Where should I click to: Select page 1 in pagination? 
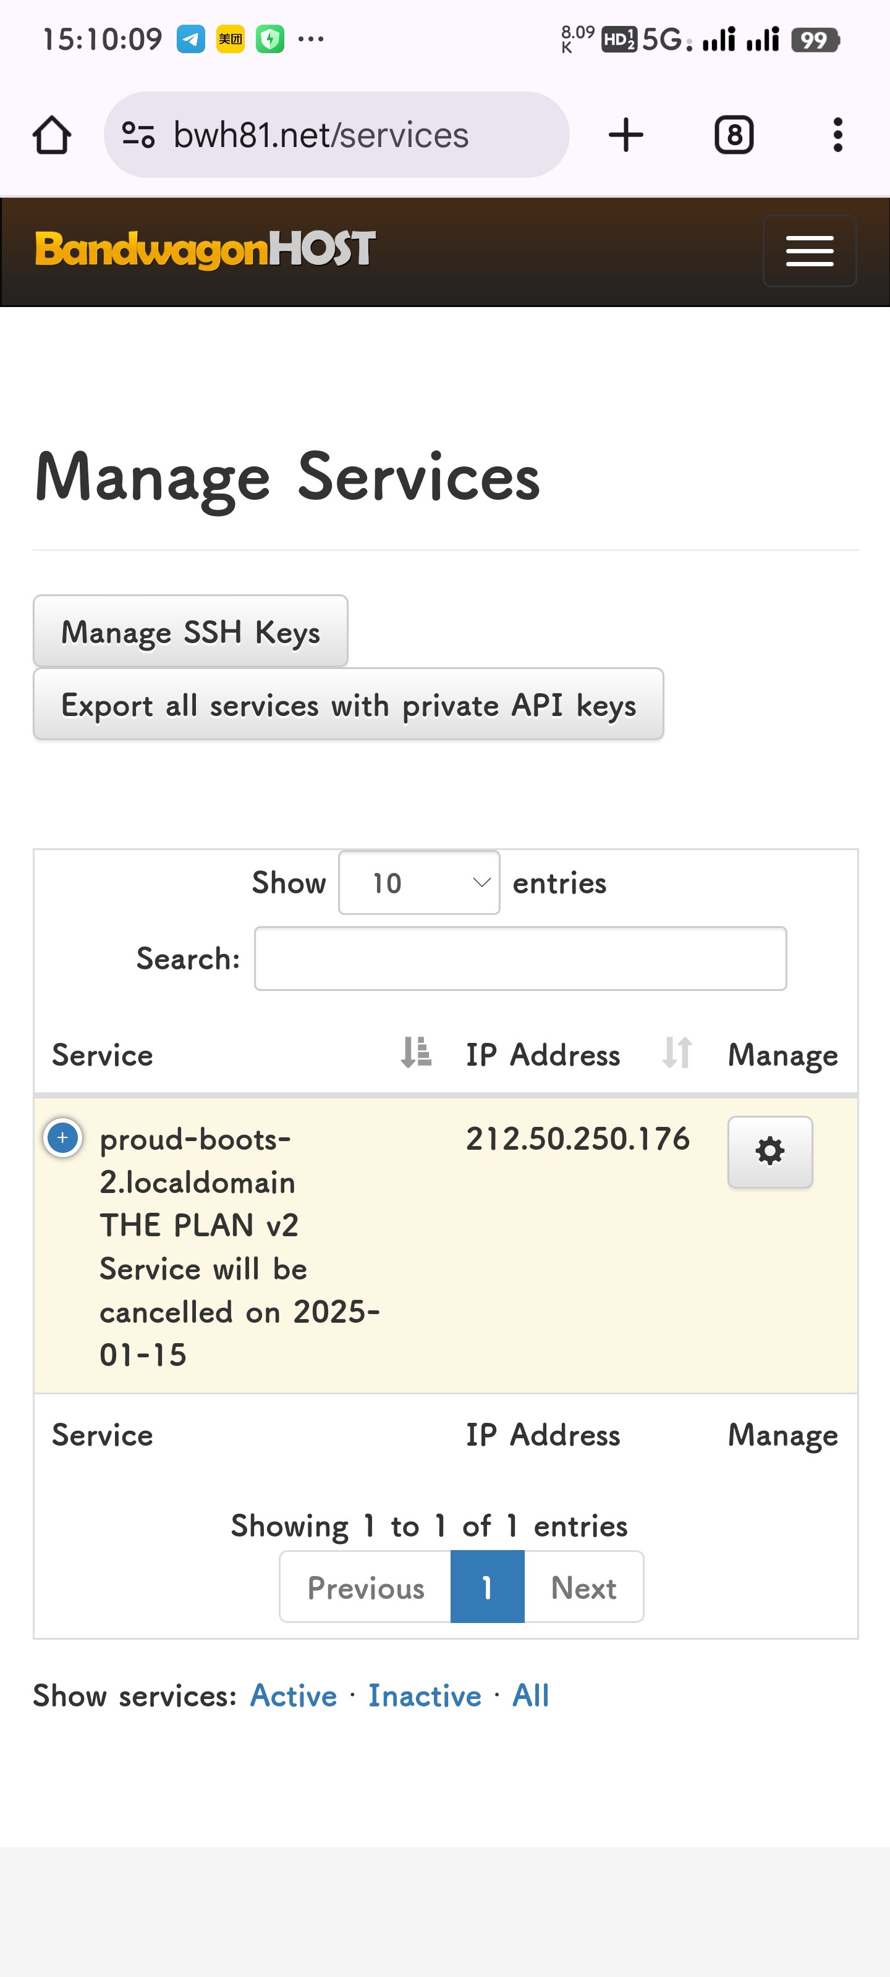coord(488,1587)
